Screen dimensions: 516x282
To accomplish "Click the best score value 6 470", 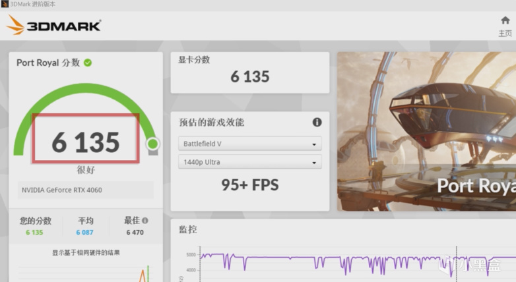I will point(135,233).
